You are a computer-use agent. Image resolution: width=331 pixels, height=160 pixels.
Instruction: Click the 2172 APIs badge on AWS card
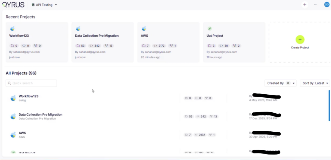tap(159, 46)
